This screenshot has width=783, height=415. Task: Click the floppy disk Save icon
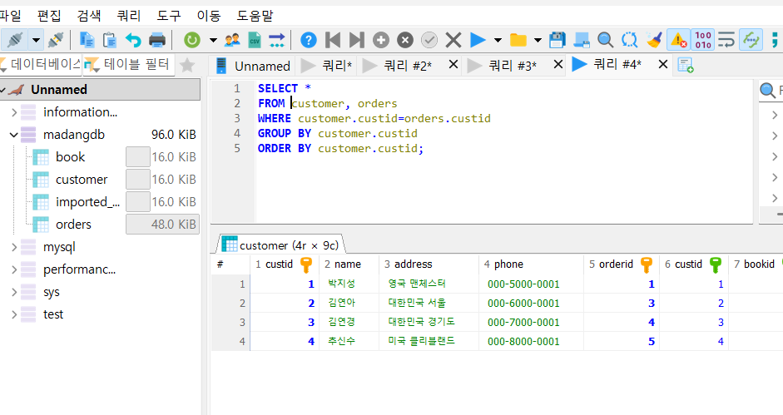coord(558,40)
